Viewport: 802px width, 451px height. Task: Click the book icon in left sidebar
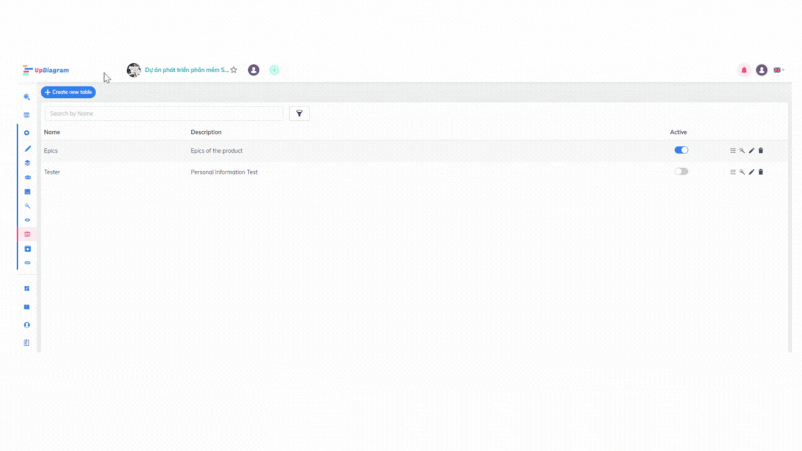click(x=27, y=307)
